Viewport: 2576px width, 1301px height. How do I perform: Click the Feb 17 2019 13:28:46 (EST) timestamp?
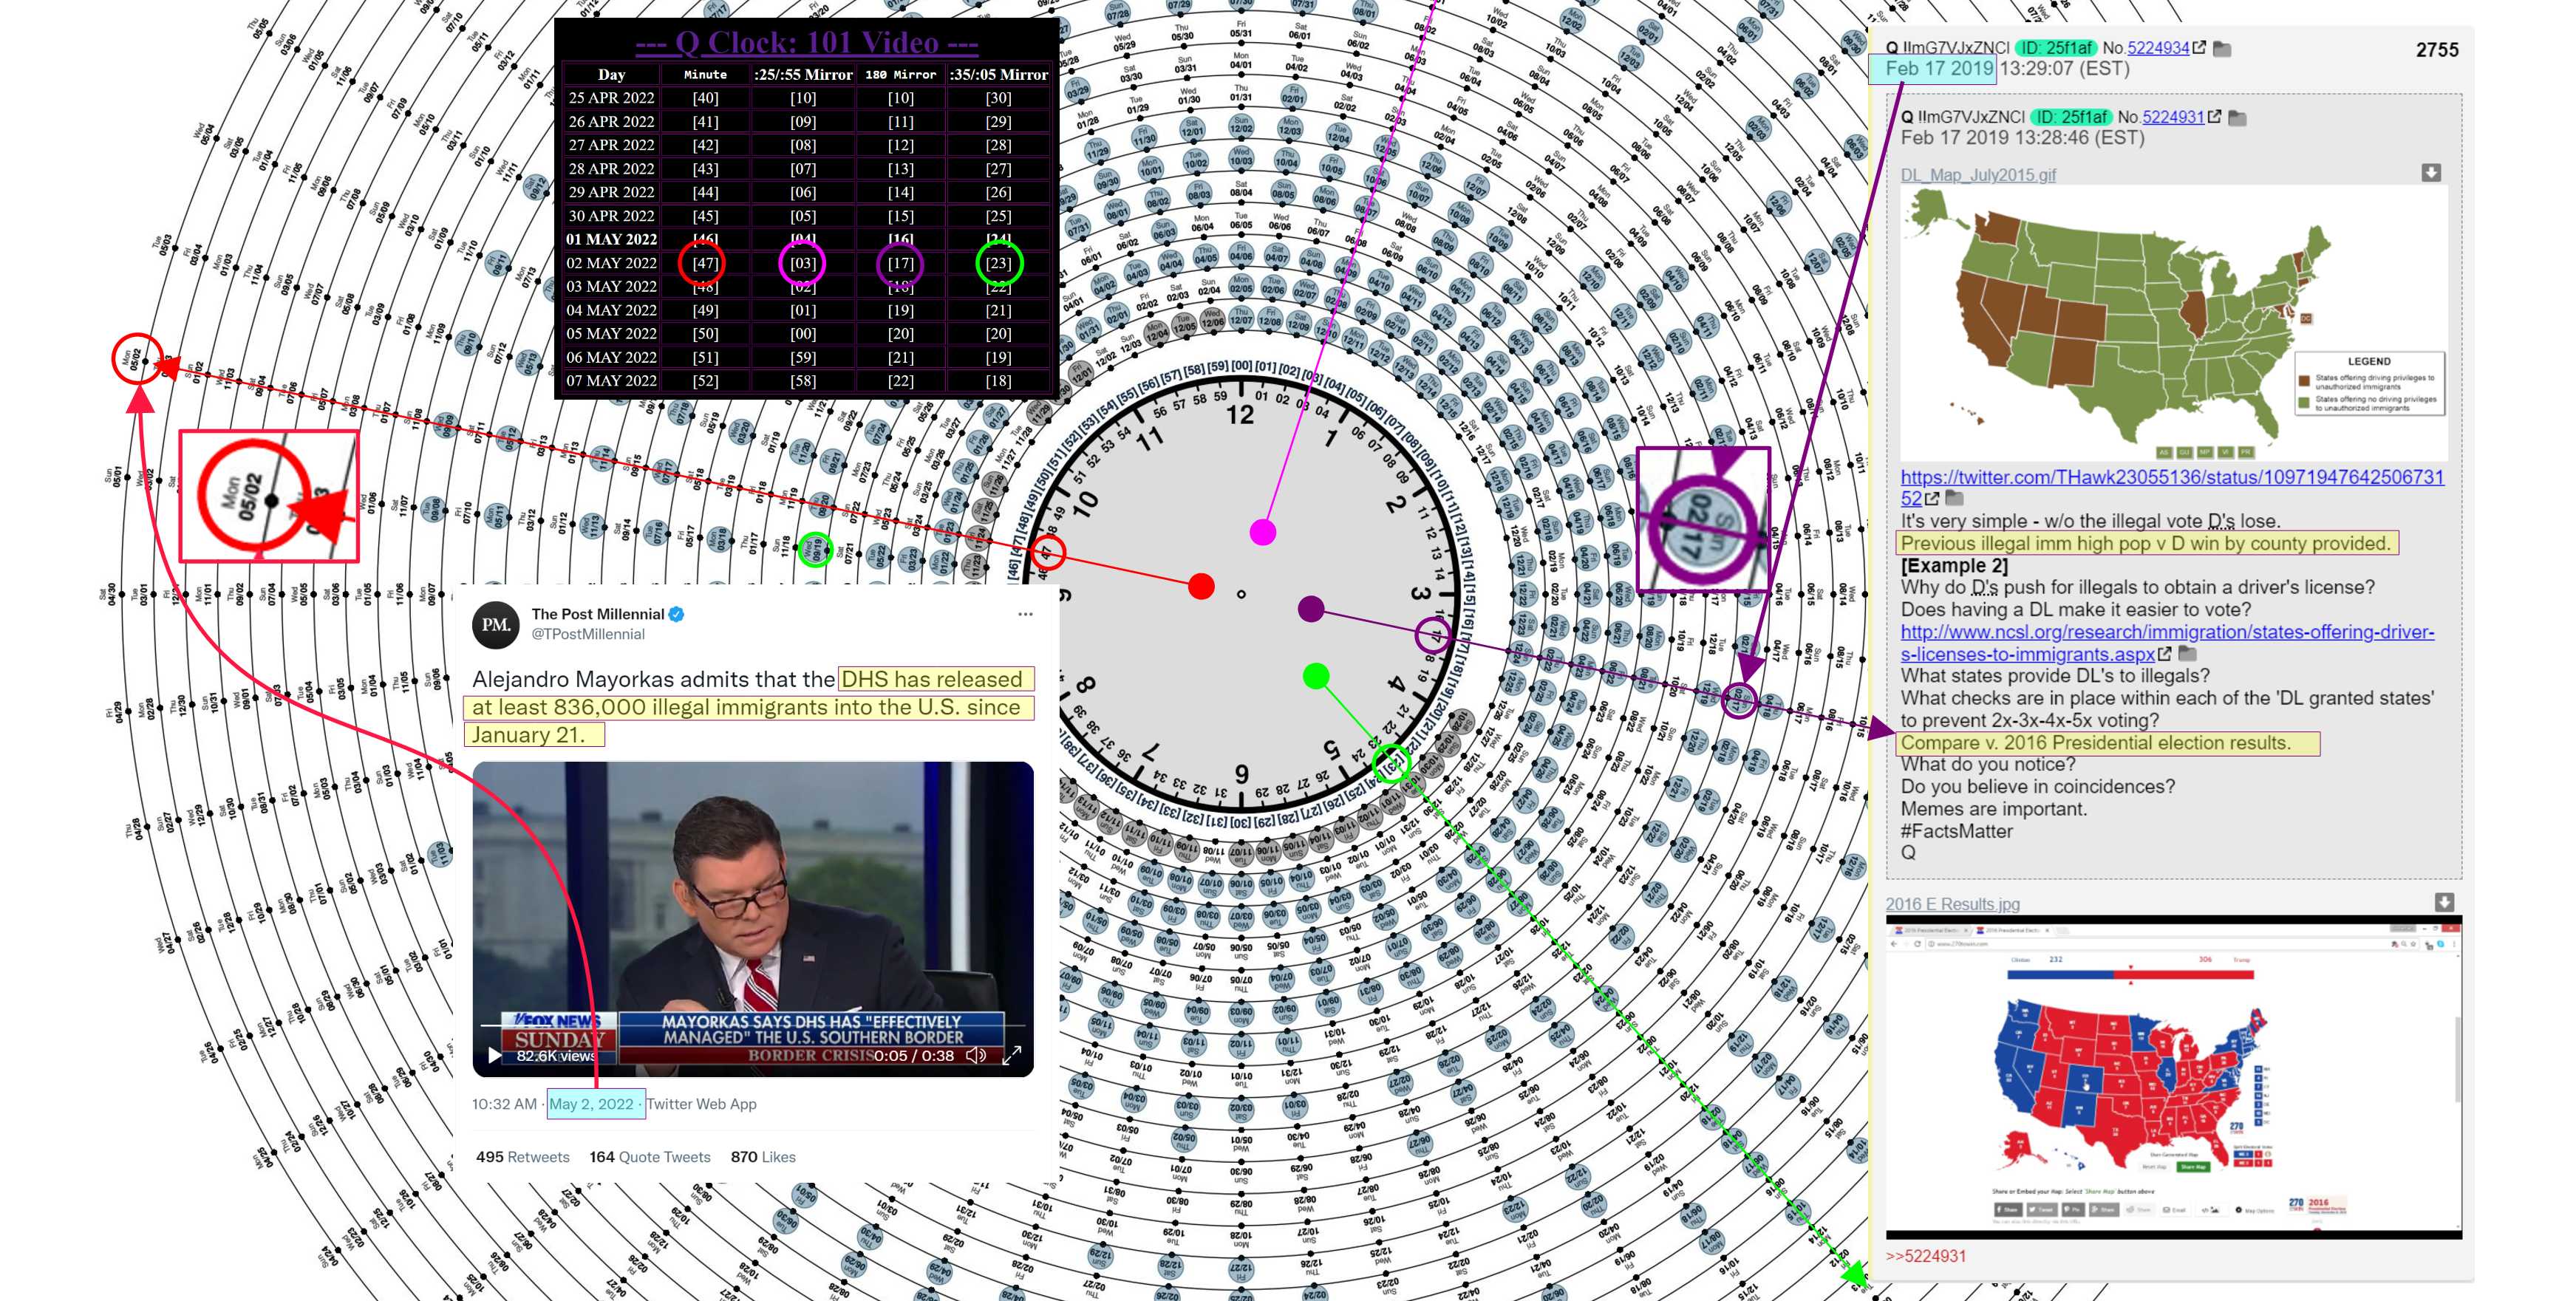pos(2022,138)
